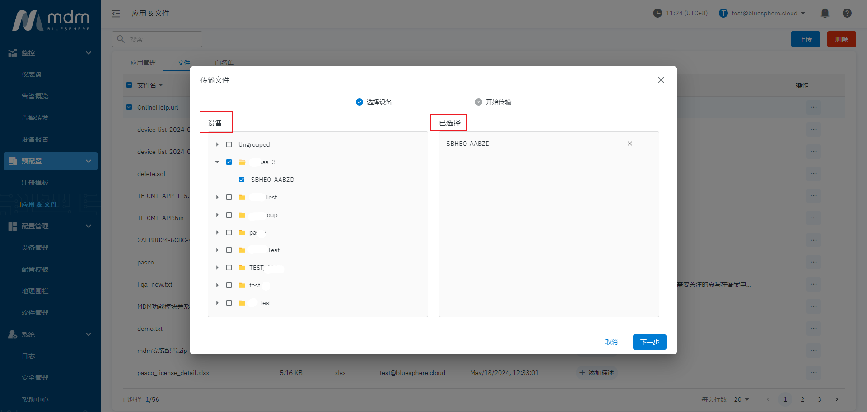Close the transfer file dialog
867x412 pixels.
(x=661, y=80)
